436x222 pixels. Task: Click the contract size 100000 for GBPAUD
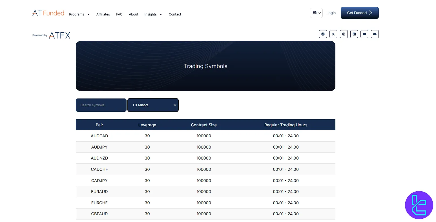204,214
